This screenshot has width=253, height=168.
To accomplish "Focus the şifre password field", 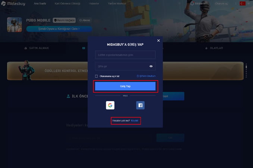I will click(125, 66).
